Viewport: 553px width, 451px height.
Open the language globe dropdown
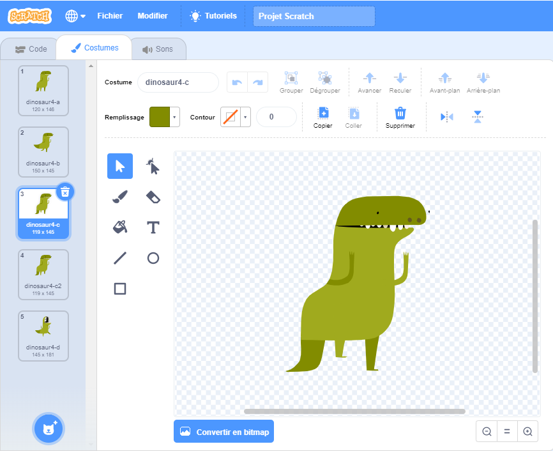(75, 16)
